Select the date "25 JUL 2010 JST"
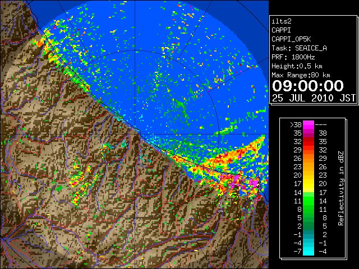The height and width of the screenshot is (269, 359). 314,98
